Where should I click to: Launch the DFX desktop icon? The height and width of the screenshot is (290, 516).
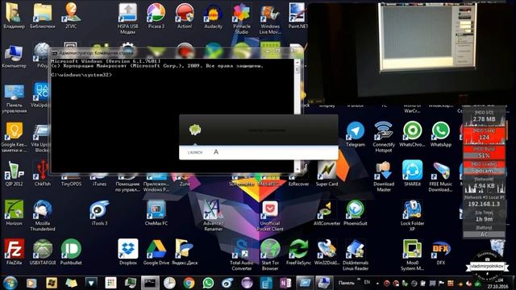[x=441, y=252]
